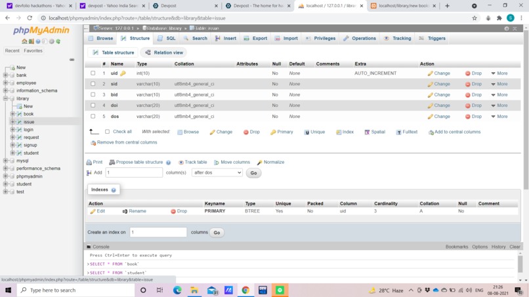Tick checkbox for dos row
This screenshot has height=297, width=529.
(x=93, y=116)
